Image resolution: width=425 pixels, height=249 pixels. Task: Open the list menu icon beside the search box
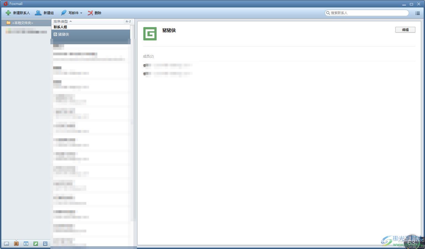[418, 13]
